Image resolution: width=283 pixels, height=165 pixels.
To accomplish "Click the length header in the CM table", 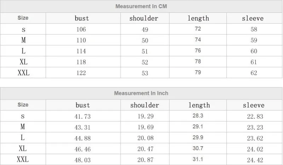I will click(198, 18).
